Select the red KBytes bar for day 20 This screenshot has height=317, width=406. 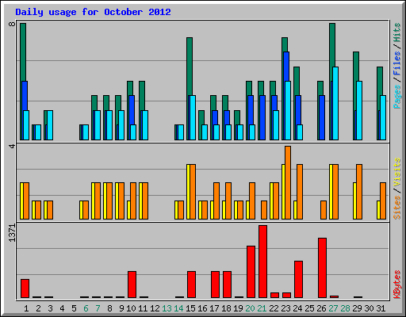(251, 272)
